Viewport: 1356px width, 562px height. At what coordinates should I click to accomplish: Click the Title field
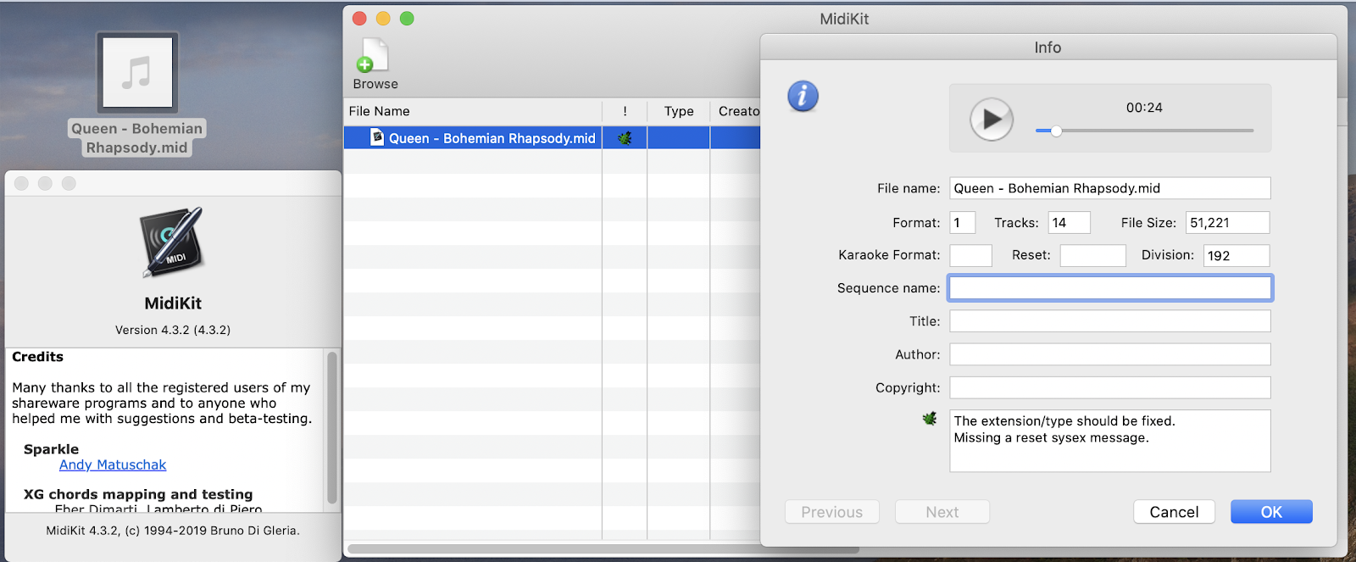1110,321
